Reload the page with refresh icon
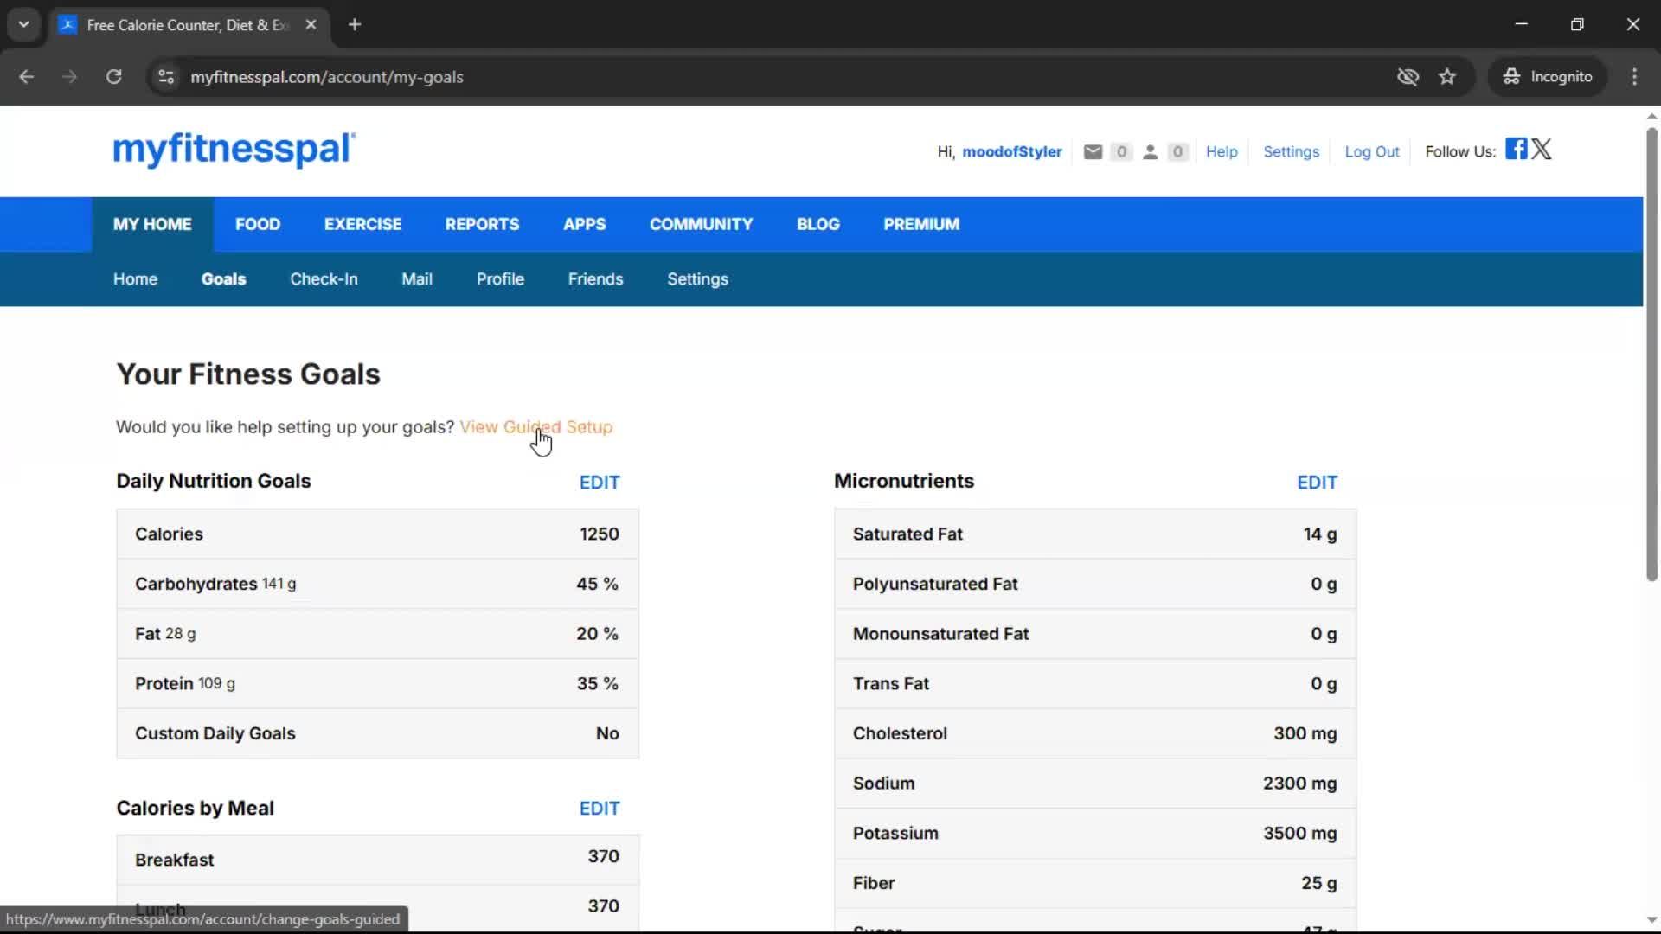The height and width of the screenshot is (934, 1661). [x=113, y=77]
